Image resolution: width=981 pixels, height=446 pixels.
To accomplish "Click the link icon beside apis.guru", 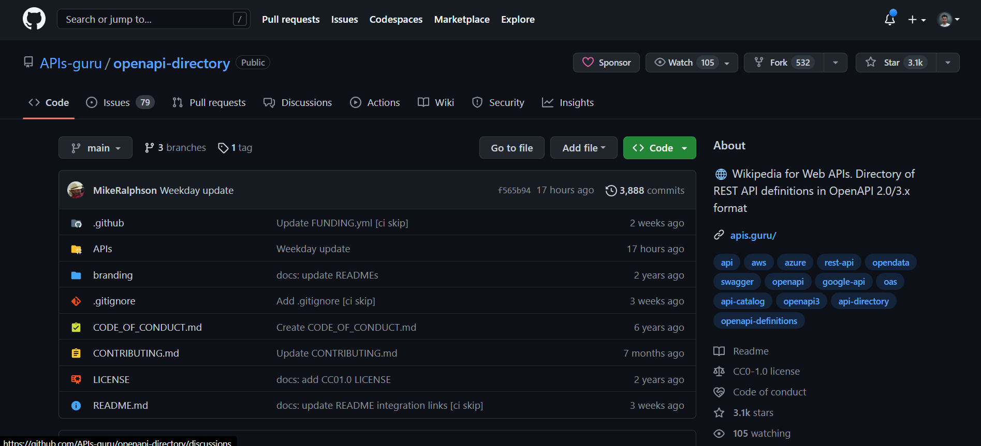I will coord(719,235).
